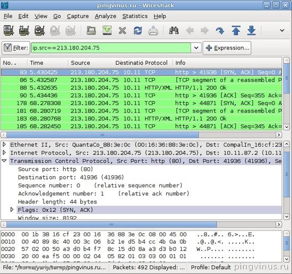The height and width of the screenshot is (274, 292).
Task: Open the Statistics menu
Action: [135, 16]
